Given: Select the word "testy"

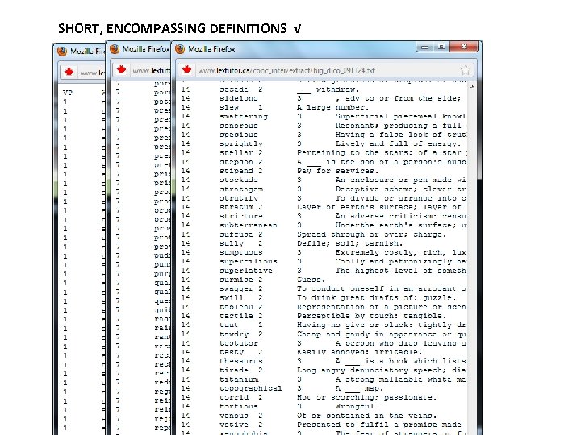Looking at the screenshot, I should coord(232,352).
